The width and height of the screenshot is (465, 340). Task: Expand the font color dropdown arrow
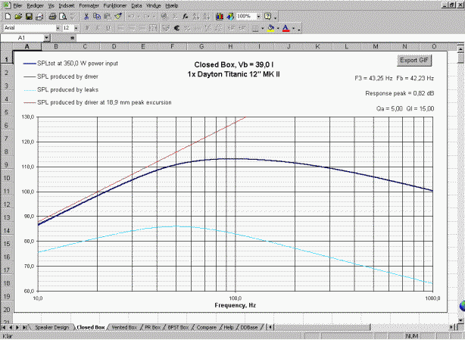293,29
